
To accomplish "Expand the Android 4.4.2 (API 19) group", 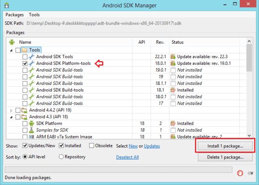I will pos(10,110).
